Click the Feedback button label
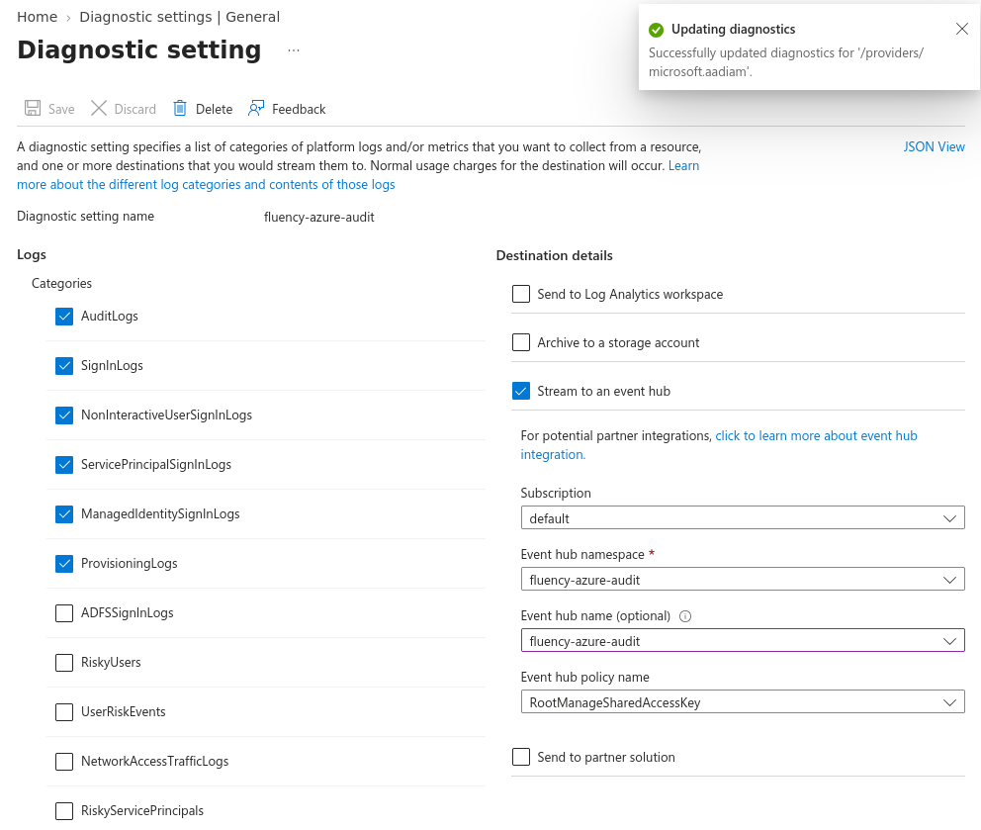Screen dimensions: 981x830 [299, 110]
